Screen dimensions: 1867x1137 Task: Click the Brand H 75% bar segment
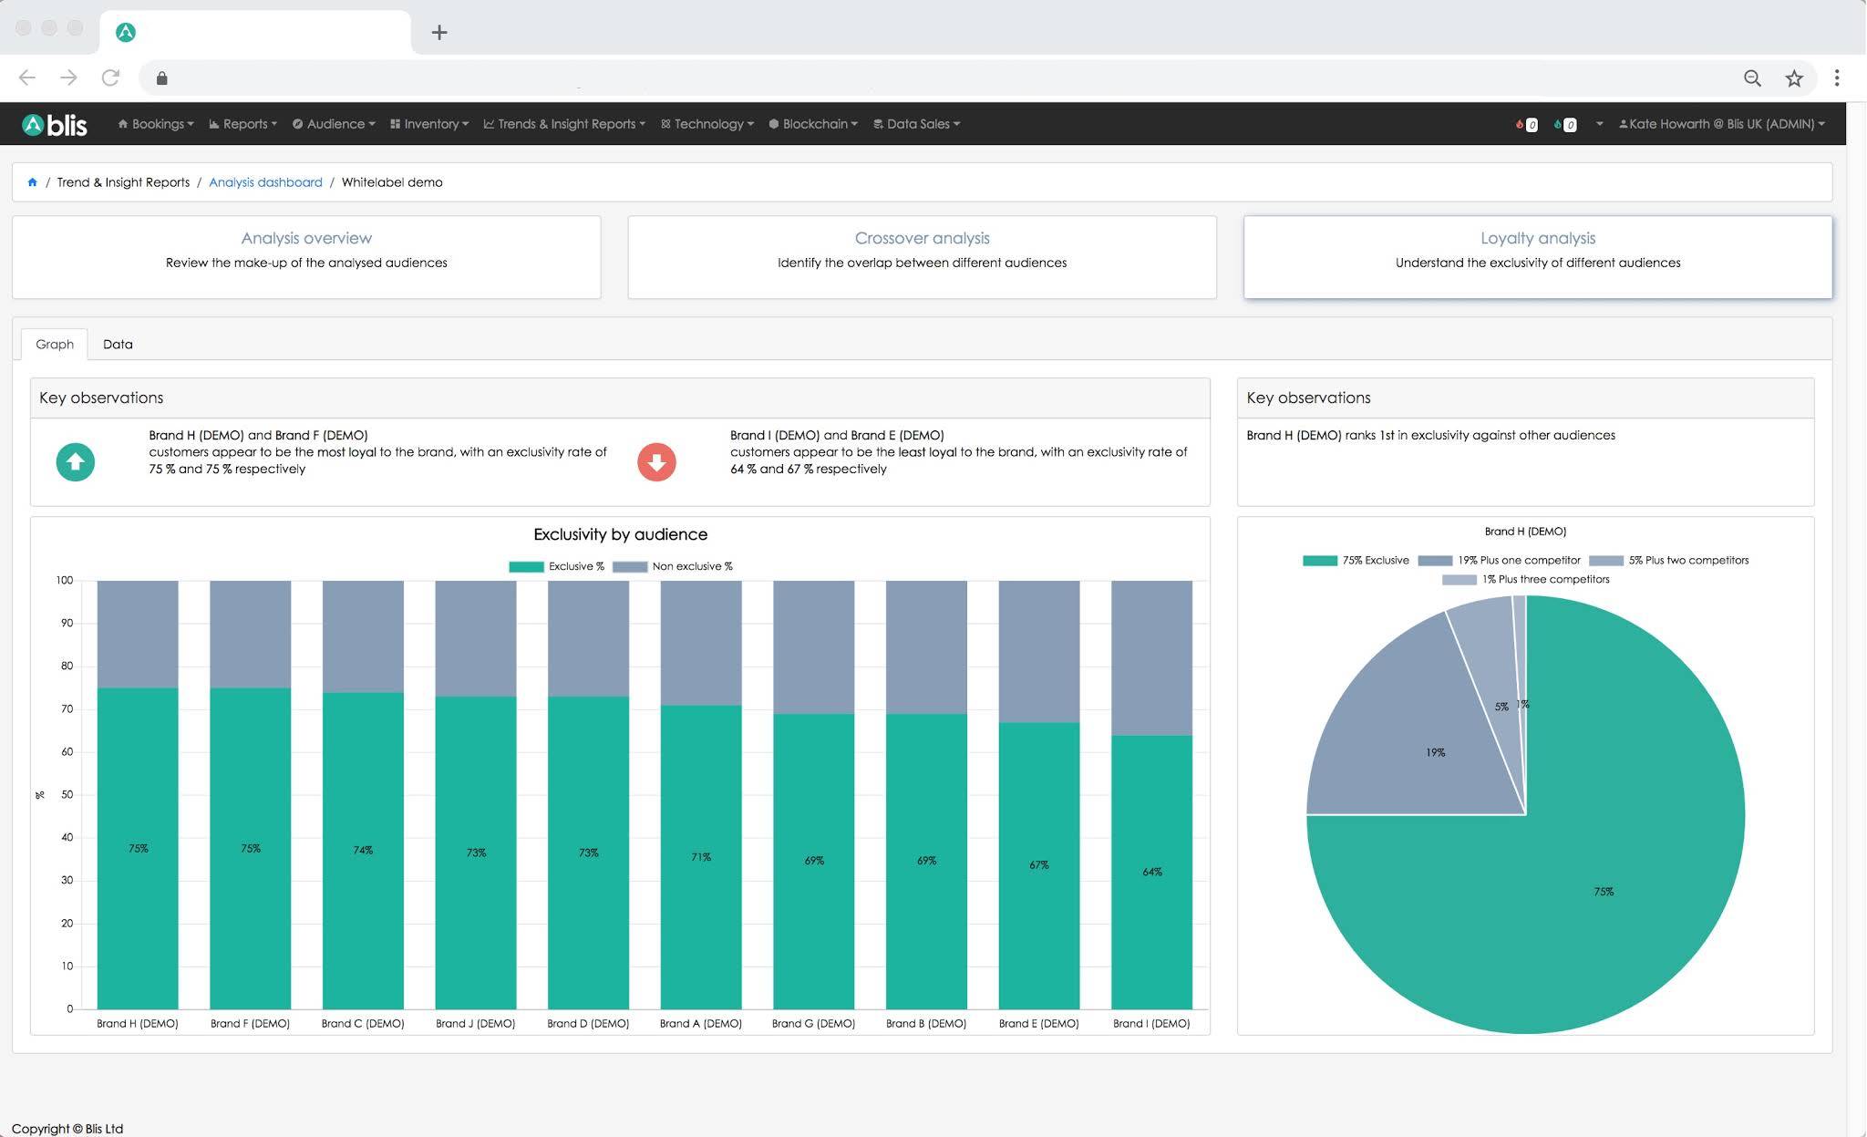(138, 847)
